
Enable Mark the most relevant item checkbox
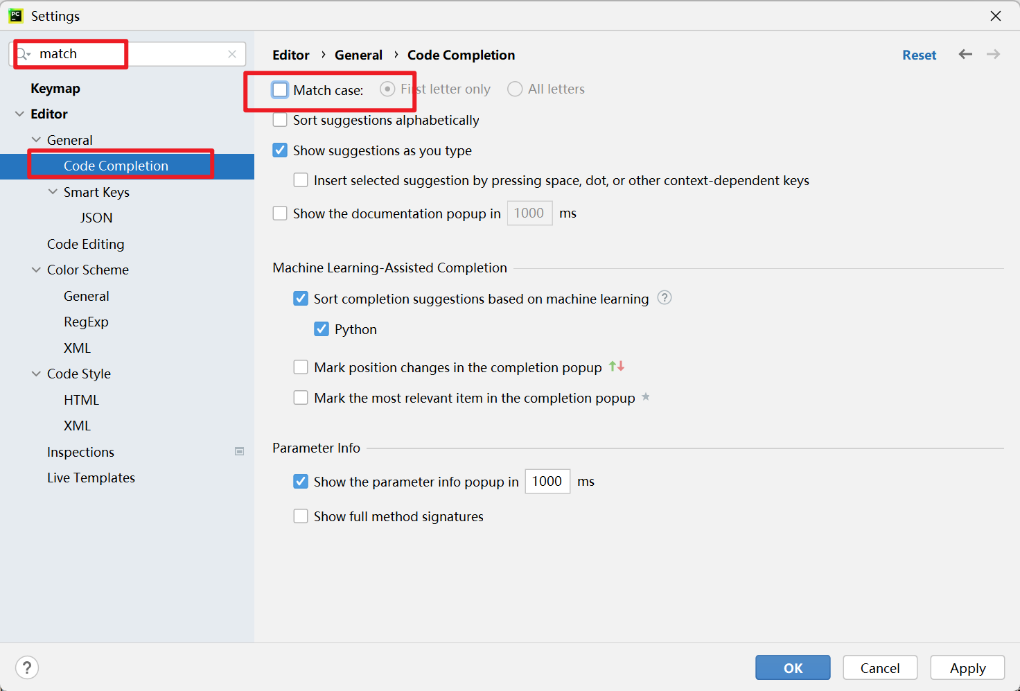[x=301, y=397]
